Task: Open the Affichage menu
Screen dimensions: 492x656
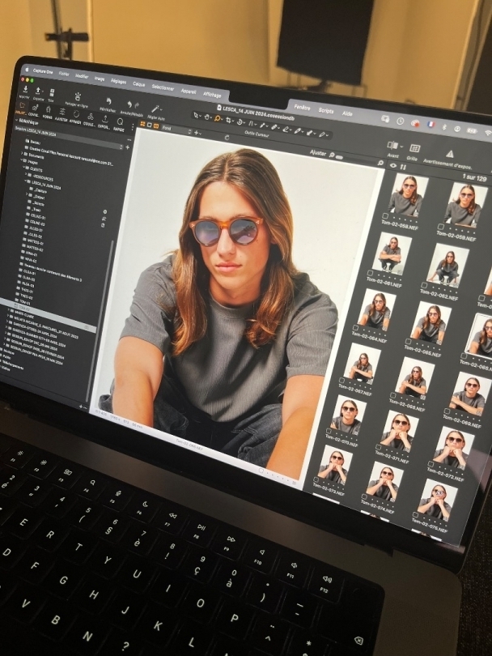Action: pos(211,94)
